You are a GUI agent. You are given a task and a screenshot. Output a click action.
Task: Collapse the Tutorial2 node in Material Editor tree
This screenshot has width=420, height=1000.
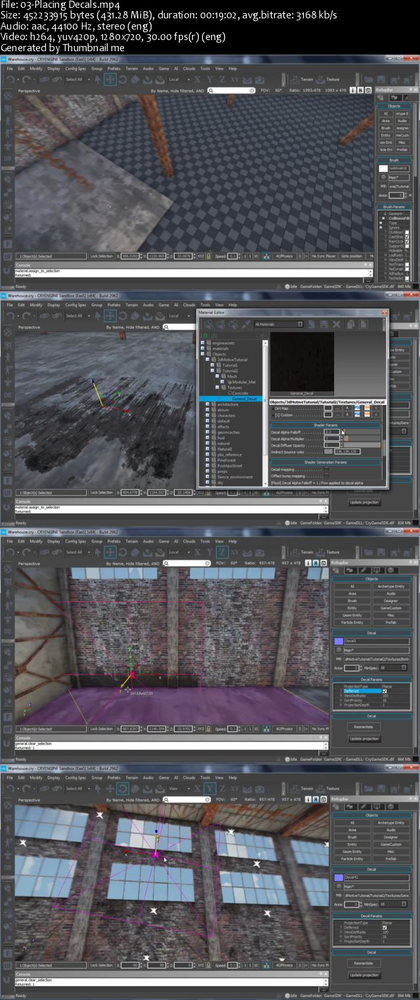click(212, 370)
